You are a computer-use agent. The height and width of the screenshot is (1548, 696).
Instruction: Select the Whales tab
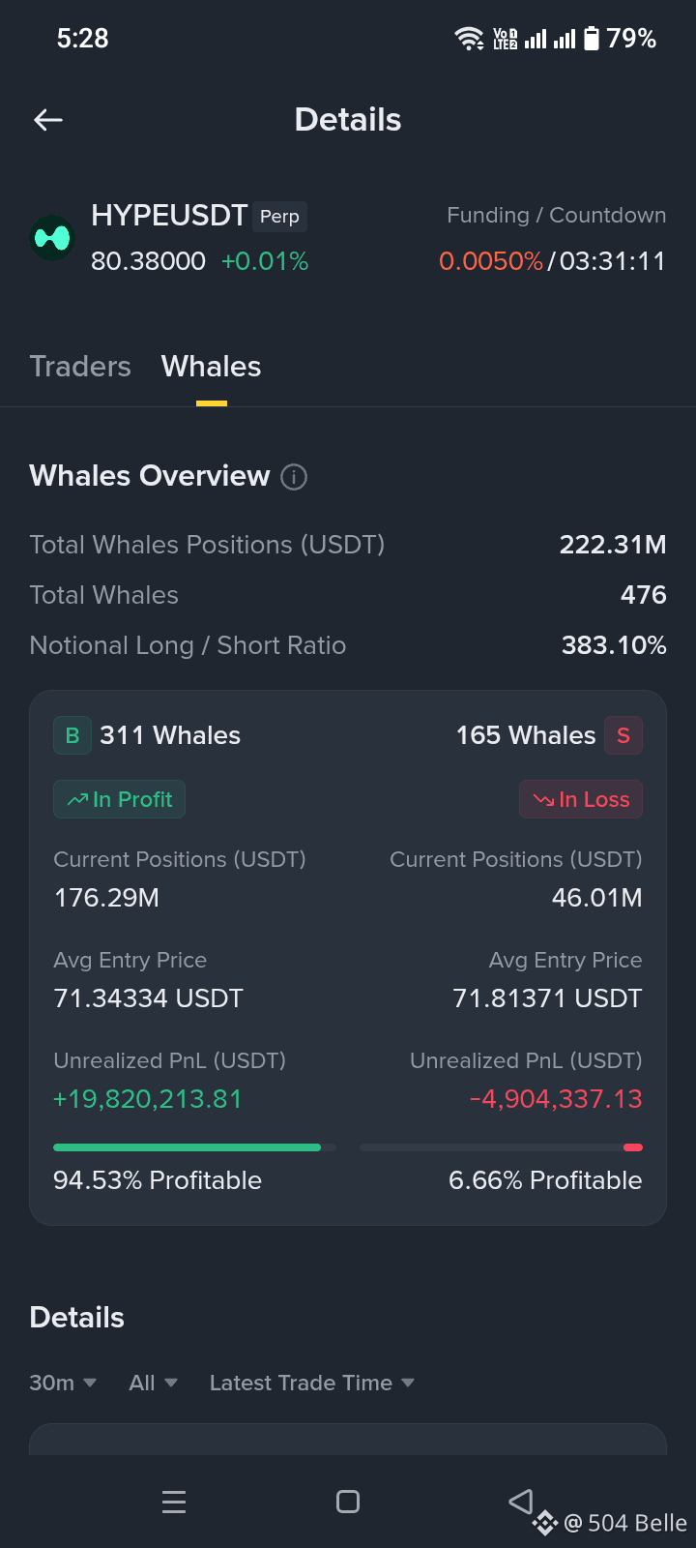211,367
